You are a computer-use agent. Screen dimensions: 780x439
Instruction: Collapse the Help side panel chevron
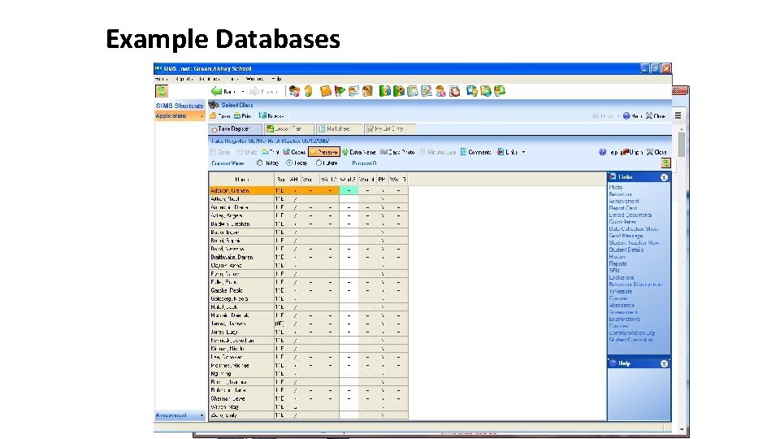point(664,364)
